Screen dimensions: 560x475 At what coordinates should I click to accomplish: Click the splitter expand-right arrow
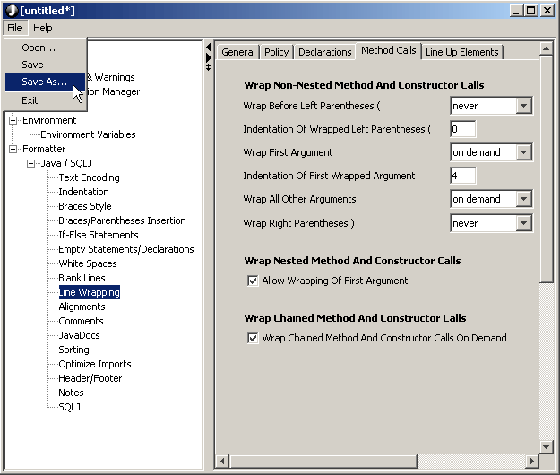pos(209,57)
